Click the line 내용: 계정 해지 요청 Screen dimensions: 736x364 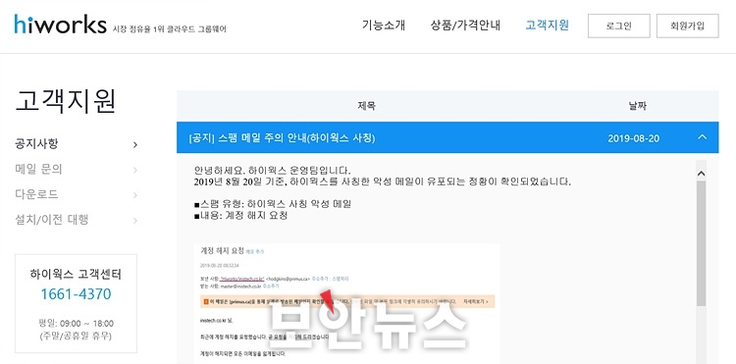coord(240,216)
